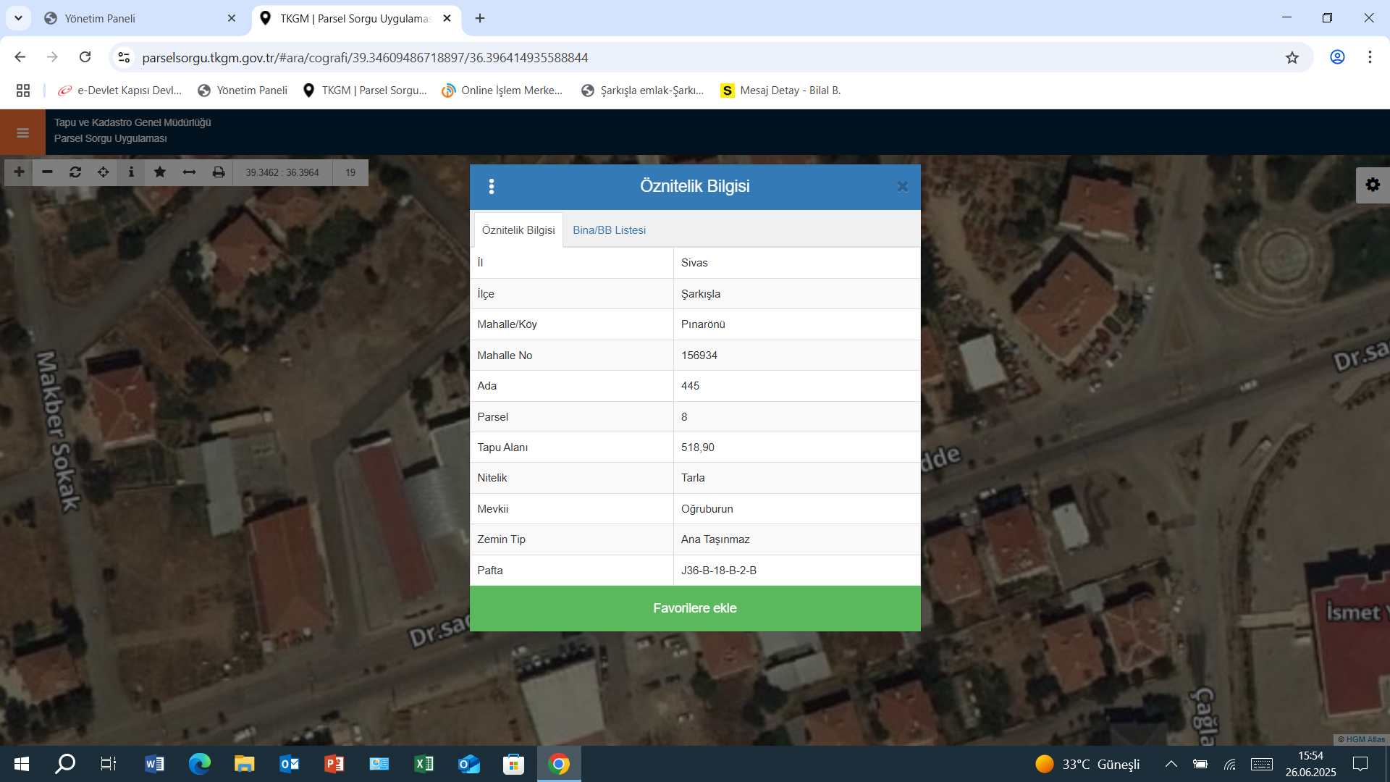Bookmark this page with star icon
The image size is (1390, 782).
click(1292, 57)
